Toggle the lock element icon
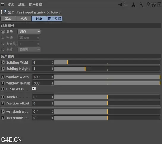162x144 pixels. coord(148,5)
